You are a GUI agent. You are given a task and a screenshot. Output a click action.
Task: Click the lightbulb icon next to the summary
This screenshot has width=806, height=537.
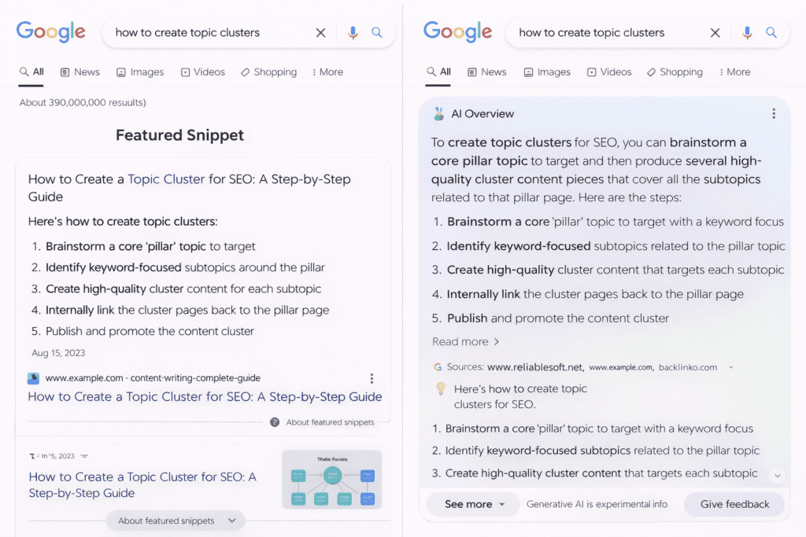pos(442,388)
